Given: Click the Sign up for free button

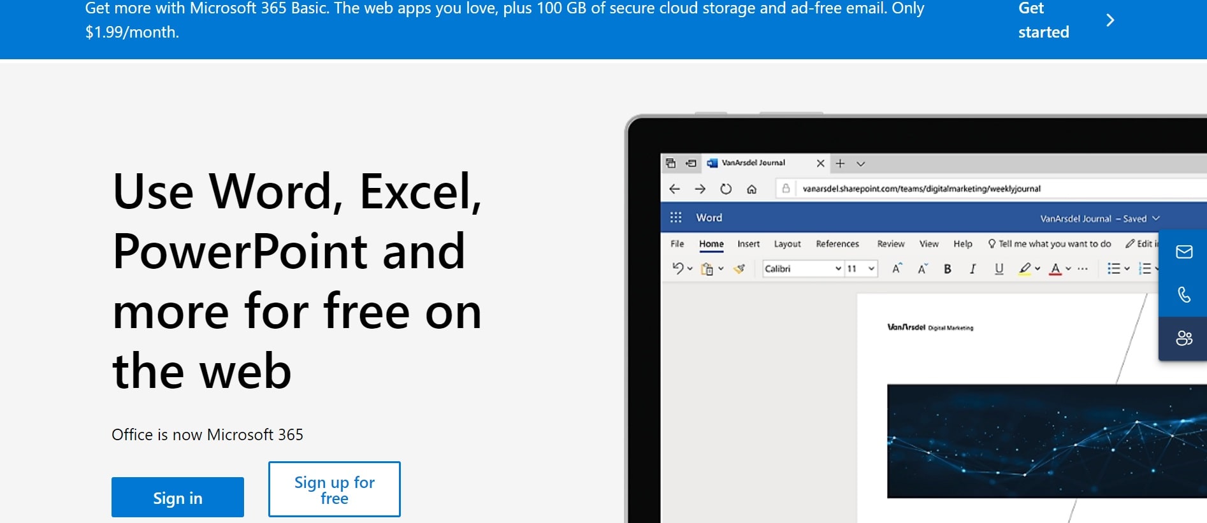Looking at the screenshot, I should pyautogui.click(x=335, y=489).
